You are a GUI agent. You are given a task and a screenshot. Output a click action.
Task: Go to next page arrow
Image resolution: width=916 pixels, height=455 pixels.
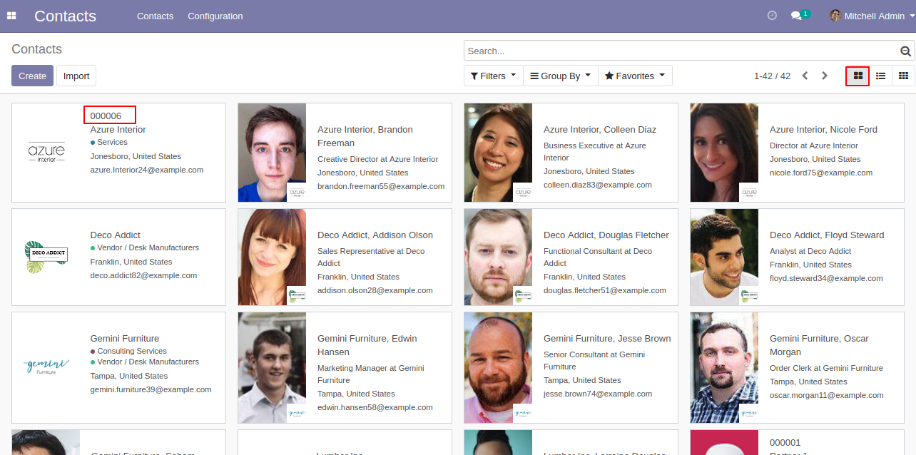tap(825, 76)
